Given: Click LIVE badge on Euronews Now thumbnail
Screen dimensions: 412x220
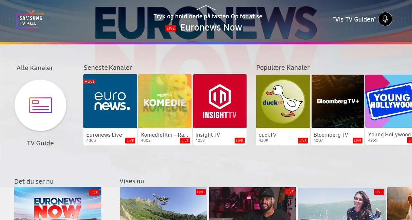Looking at the screenshot, I should point(94,193).
